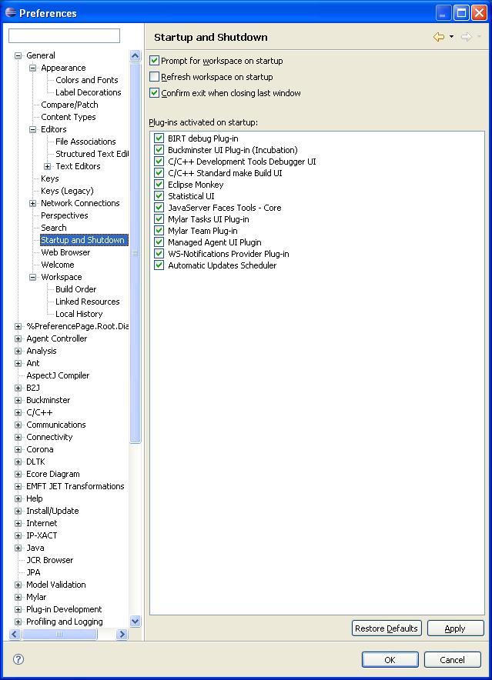492x680 pixels.
Task: Click the back navigation arrow icon
Action: tap(439, 37)
